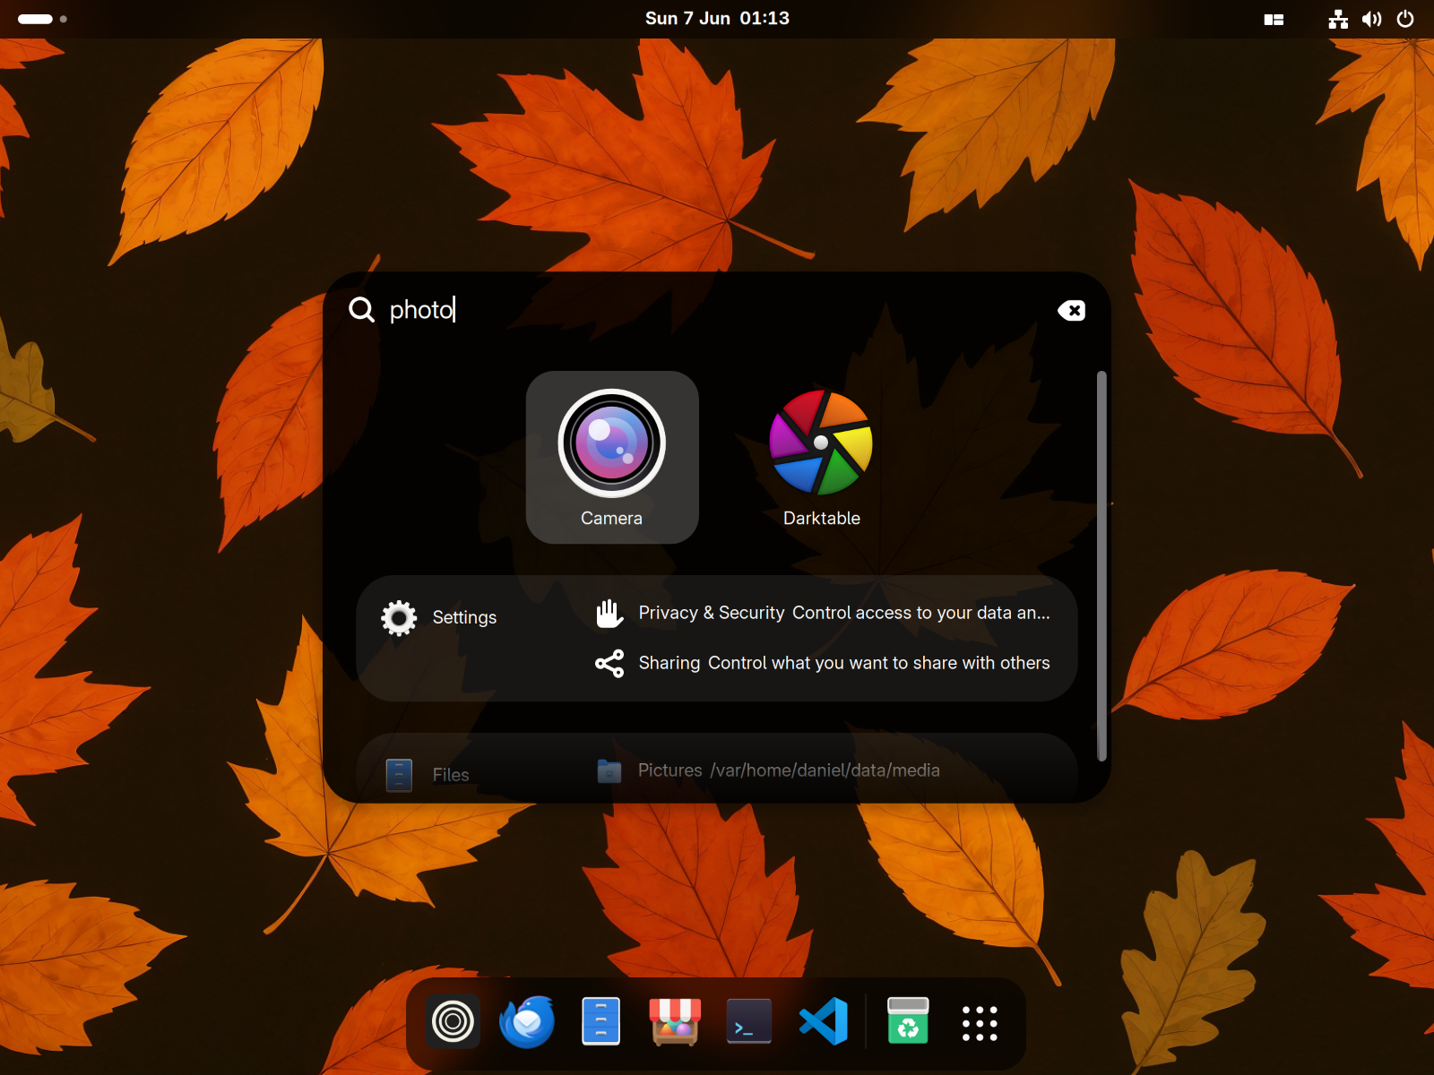Click the workspace indicator pill

pyautogui.click(x=35, y=19)
